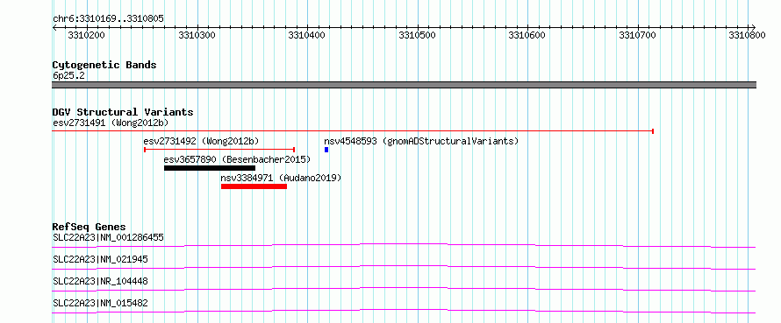Click the esv2731492 red variant line

pyautogui.click(x=219, y=149)
